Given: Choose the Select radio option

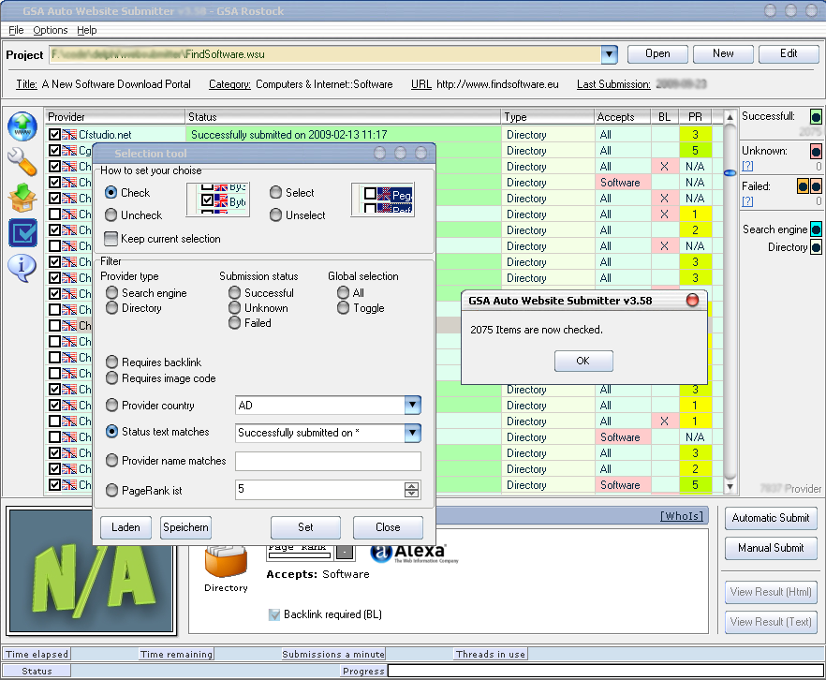Looking at the screenshot, I should (x=275, y=193).
